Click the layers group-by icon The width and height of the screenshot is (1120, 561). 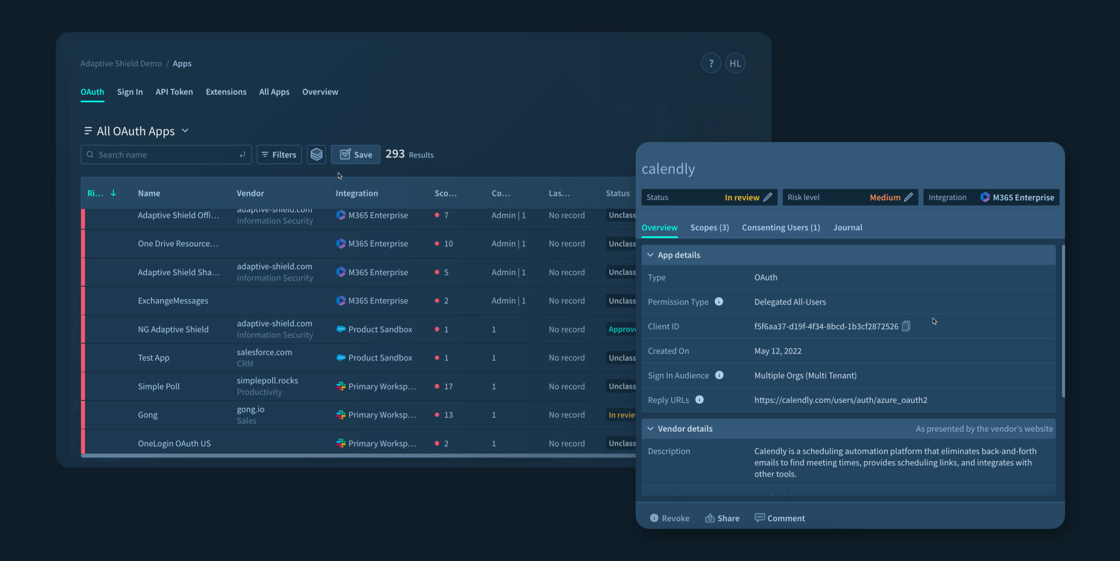316,154
